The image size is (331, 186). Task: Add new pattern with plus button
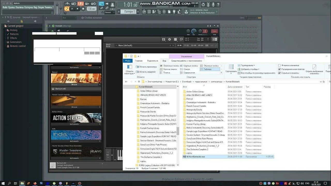pos(138,12)
